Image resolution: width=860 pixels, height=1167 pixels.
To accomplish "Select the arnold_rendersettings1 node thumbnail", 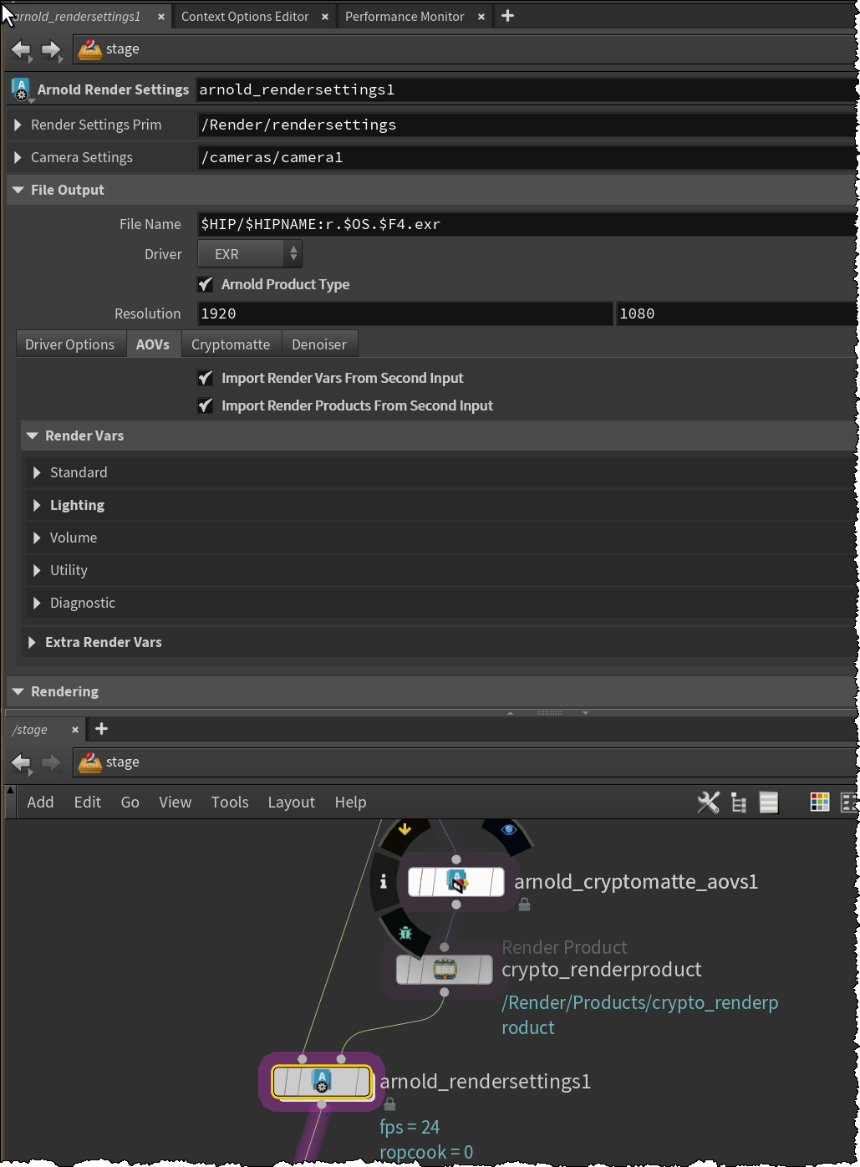I will click(x=320, y=1081).
